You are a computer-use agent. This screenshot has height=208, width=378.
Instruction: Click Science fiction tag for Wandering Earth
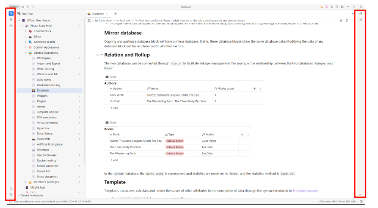(x=175, y=153)
